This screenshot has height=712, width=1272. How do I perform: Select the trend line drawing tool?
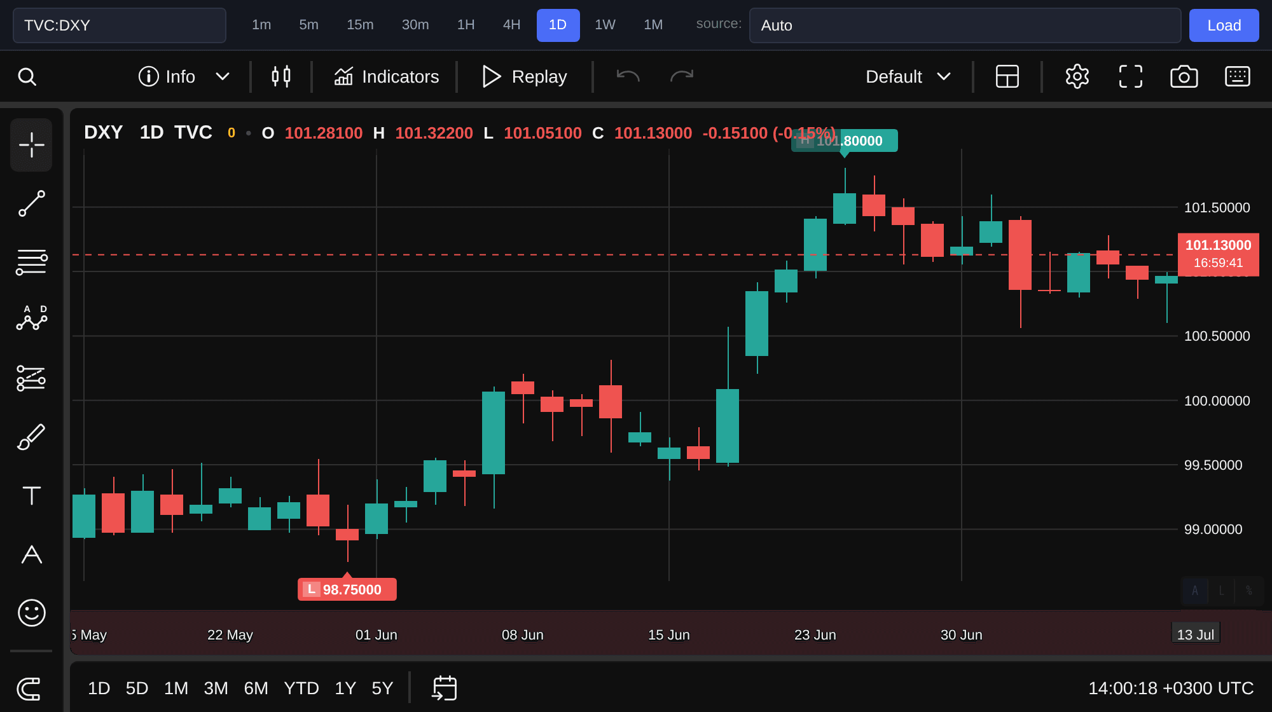tap(31, 203)
